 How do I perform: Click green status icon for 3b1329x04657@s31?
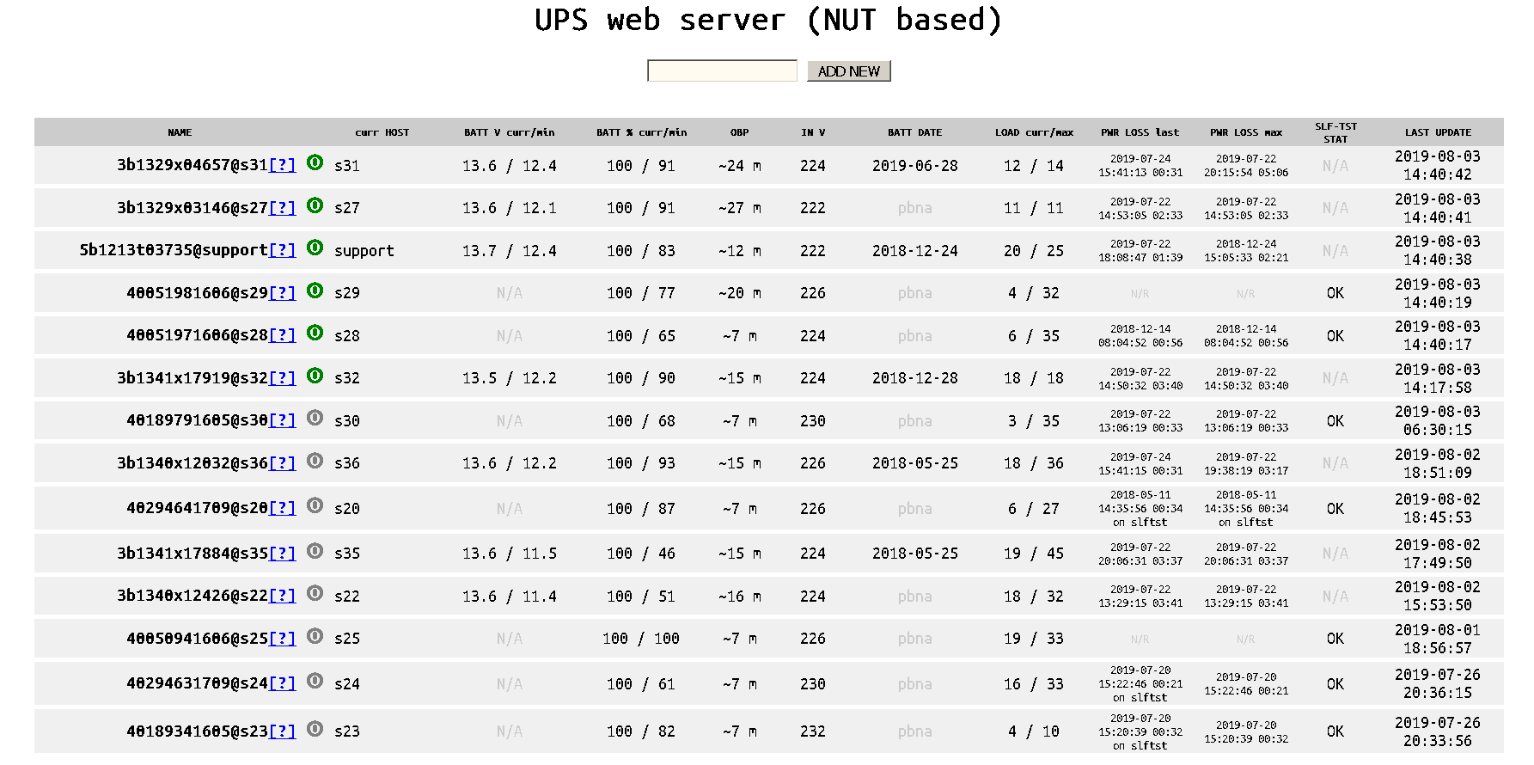click(315, 162)
